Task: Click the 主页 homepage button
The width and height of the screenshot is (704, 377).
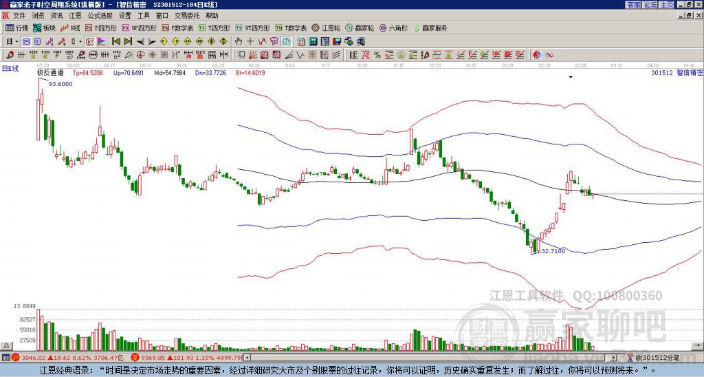Action: [x=666, y=5]
